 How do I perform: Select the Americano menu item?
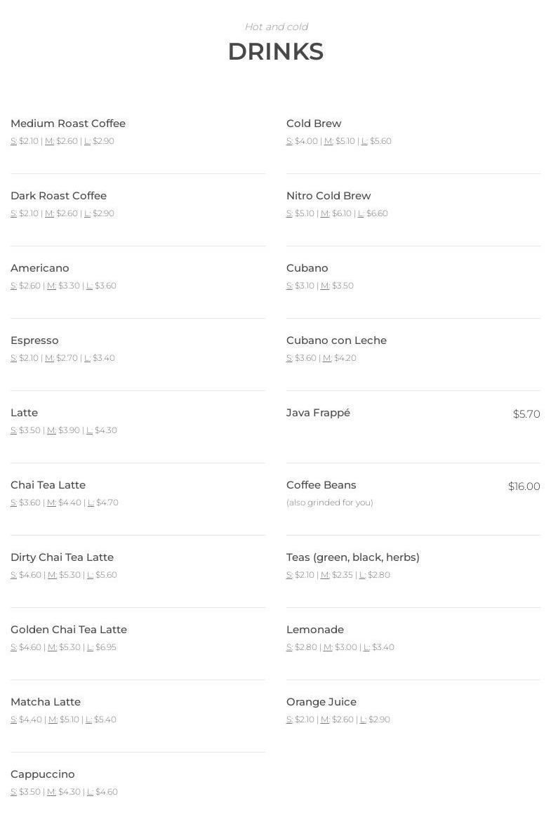coord(40,268)
